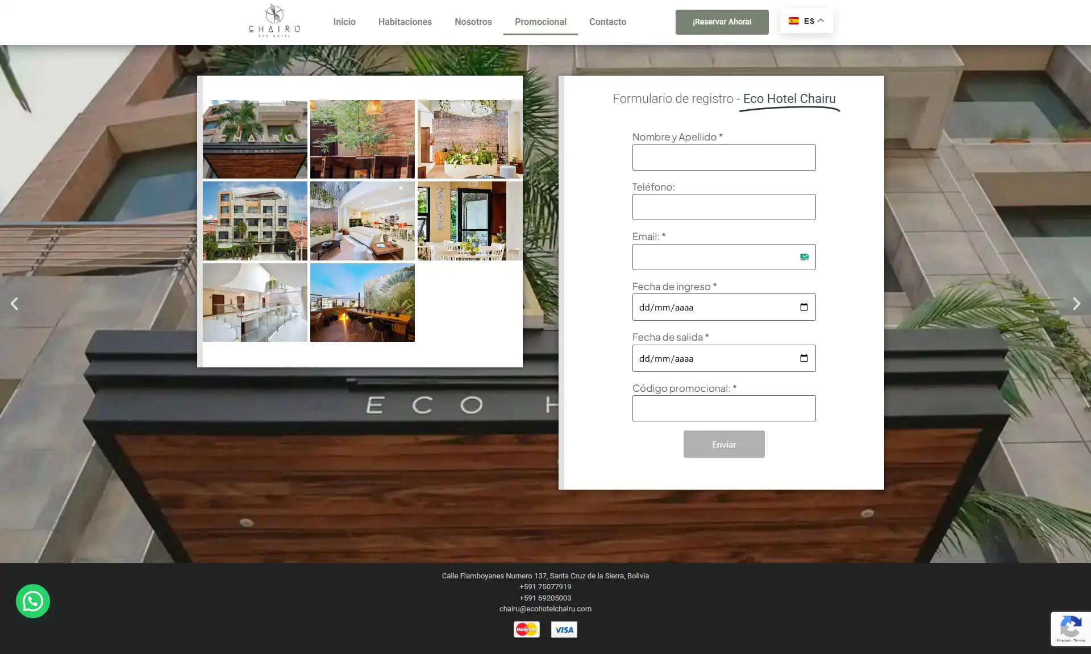
Task: Open the rooftop terrace photo thumbnail
Action: (x=363, y=303)
